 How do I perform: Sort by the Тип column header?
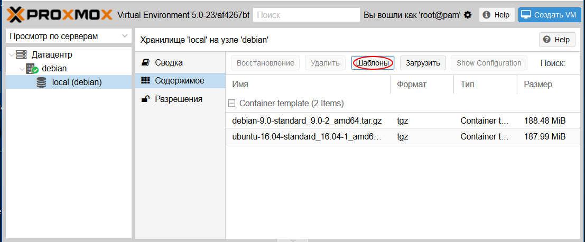point(485,84)
